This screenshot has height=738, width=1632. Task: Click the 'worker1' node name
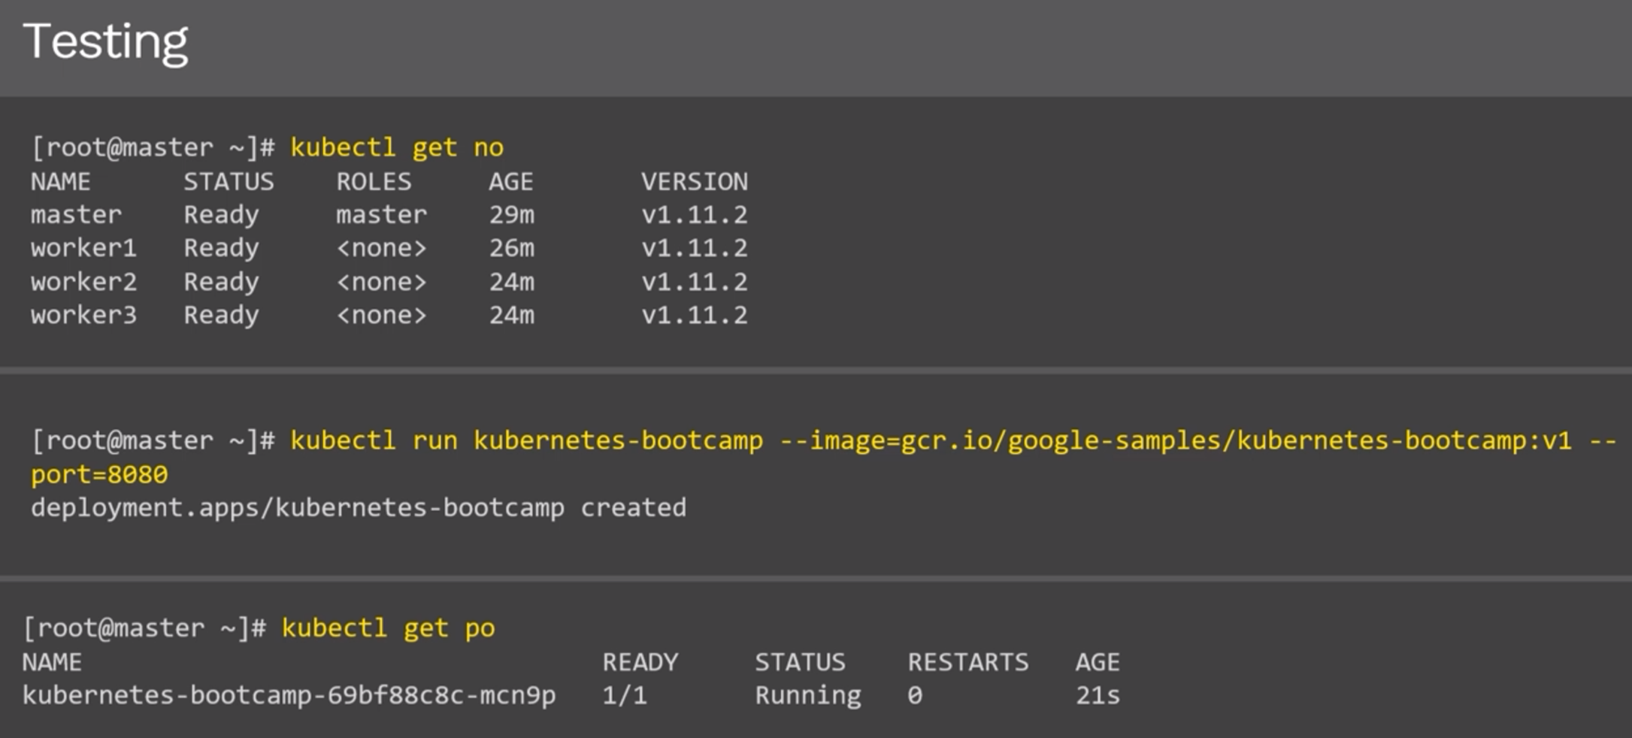tap(83, 248)
